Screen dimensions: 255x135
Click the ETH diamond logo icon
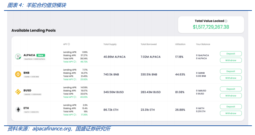coord(18,109)
